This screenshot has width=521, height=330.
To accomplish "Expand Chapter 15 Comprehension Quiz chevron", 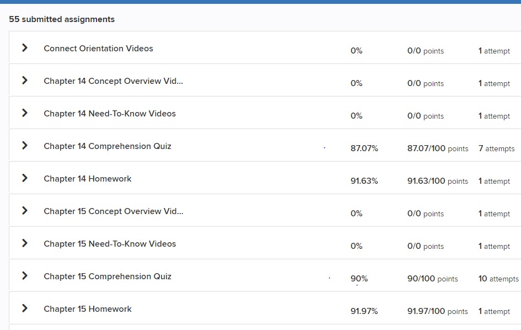I will tap(24, 276).
